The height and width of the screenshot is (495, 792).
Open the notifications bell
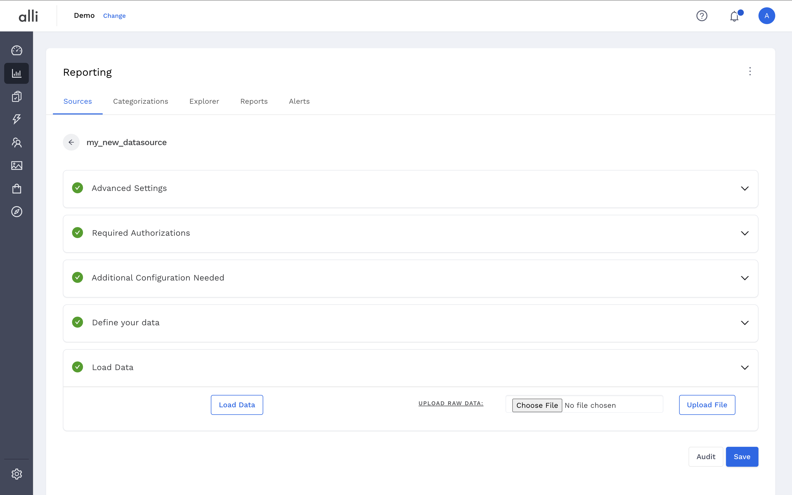click(x=734, y=16)
